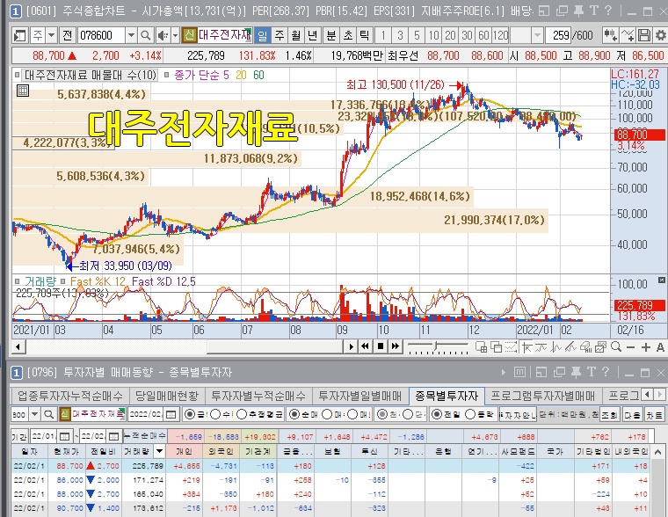Screen dimensions: 668x517
Task: Switch to 투자자별누적순매수 tab
Action: point(258,396)
